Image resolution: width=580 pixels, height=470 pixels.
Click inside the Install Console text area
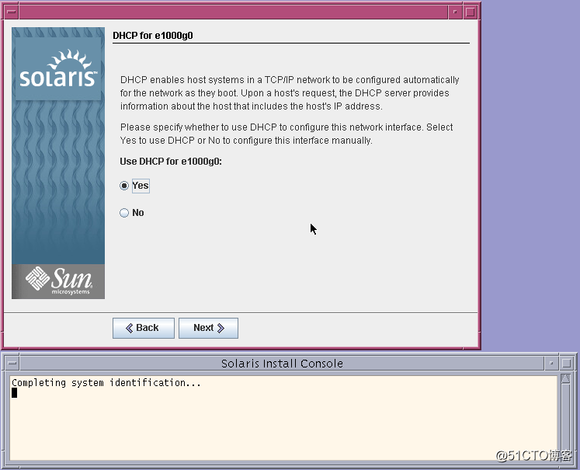pyautogui.click(x=283, y=418)
